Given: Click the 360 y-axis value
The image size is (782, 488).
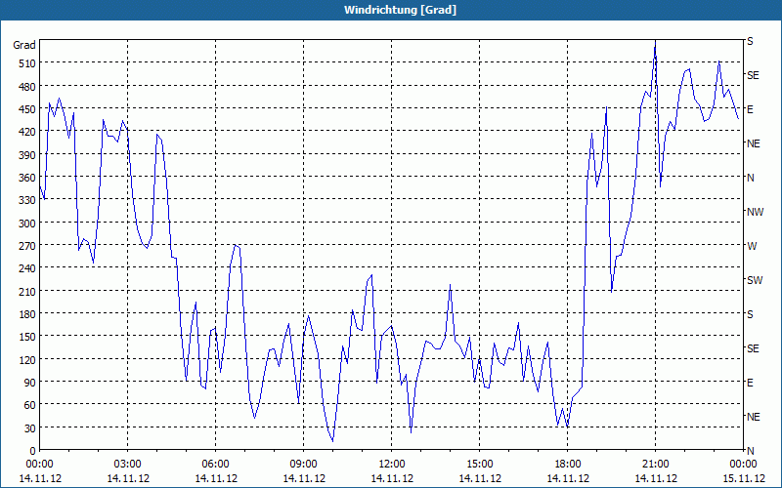Looking at the screenshot, I should point(27,178).
